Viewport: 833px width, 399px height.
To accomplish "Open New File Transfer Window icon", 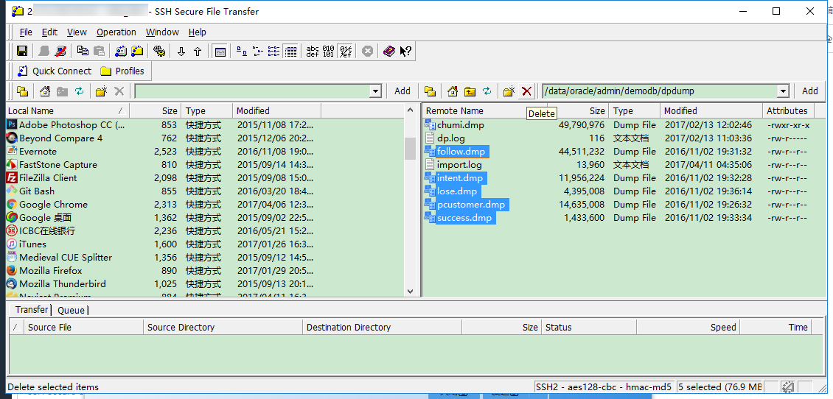I will pos(137,52).
